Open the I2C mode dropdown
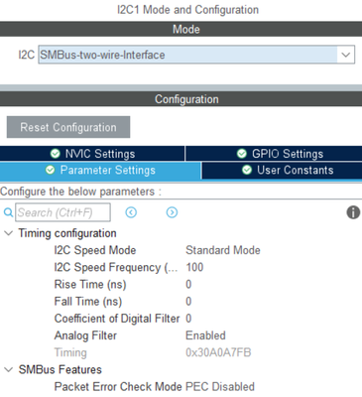 pos(196,55)
